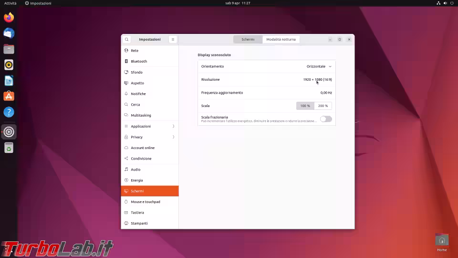Open Stampanti settings
Viewport: 458px width, 258px height.
(x=150, y=223)
